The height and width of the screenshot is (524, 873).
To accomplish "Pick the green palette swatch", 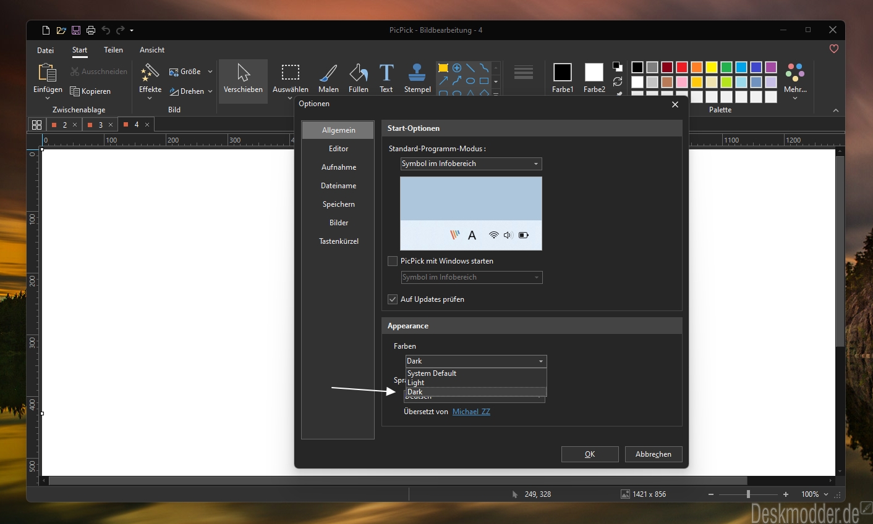I will [726, 67].
